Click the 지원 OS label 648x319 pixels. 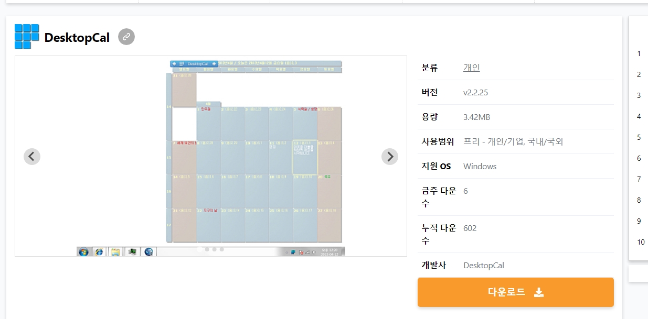tap(436, 167)
